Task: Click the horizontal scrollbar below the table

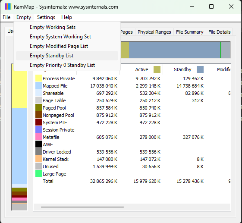Action: tap(82, 207)
